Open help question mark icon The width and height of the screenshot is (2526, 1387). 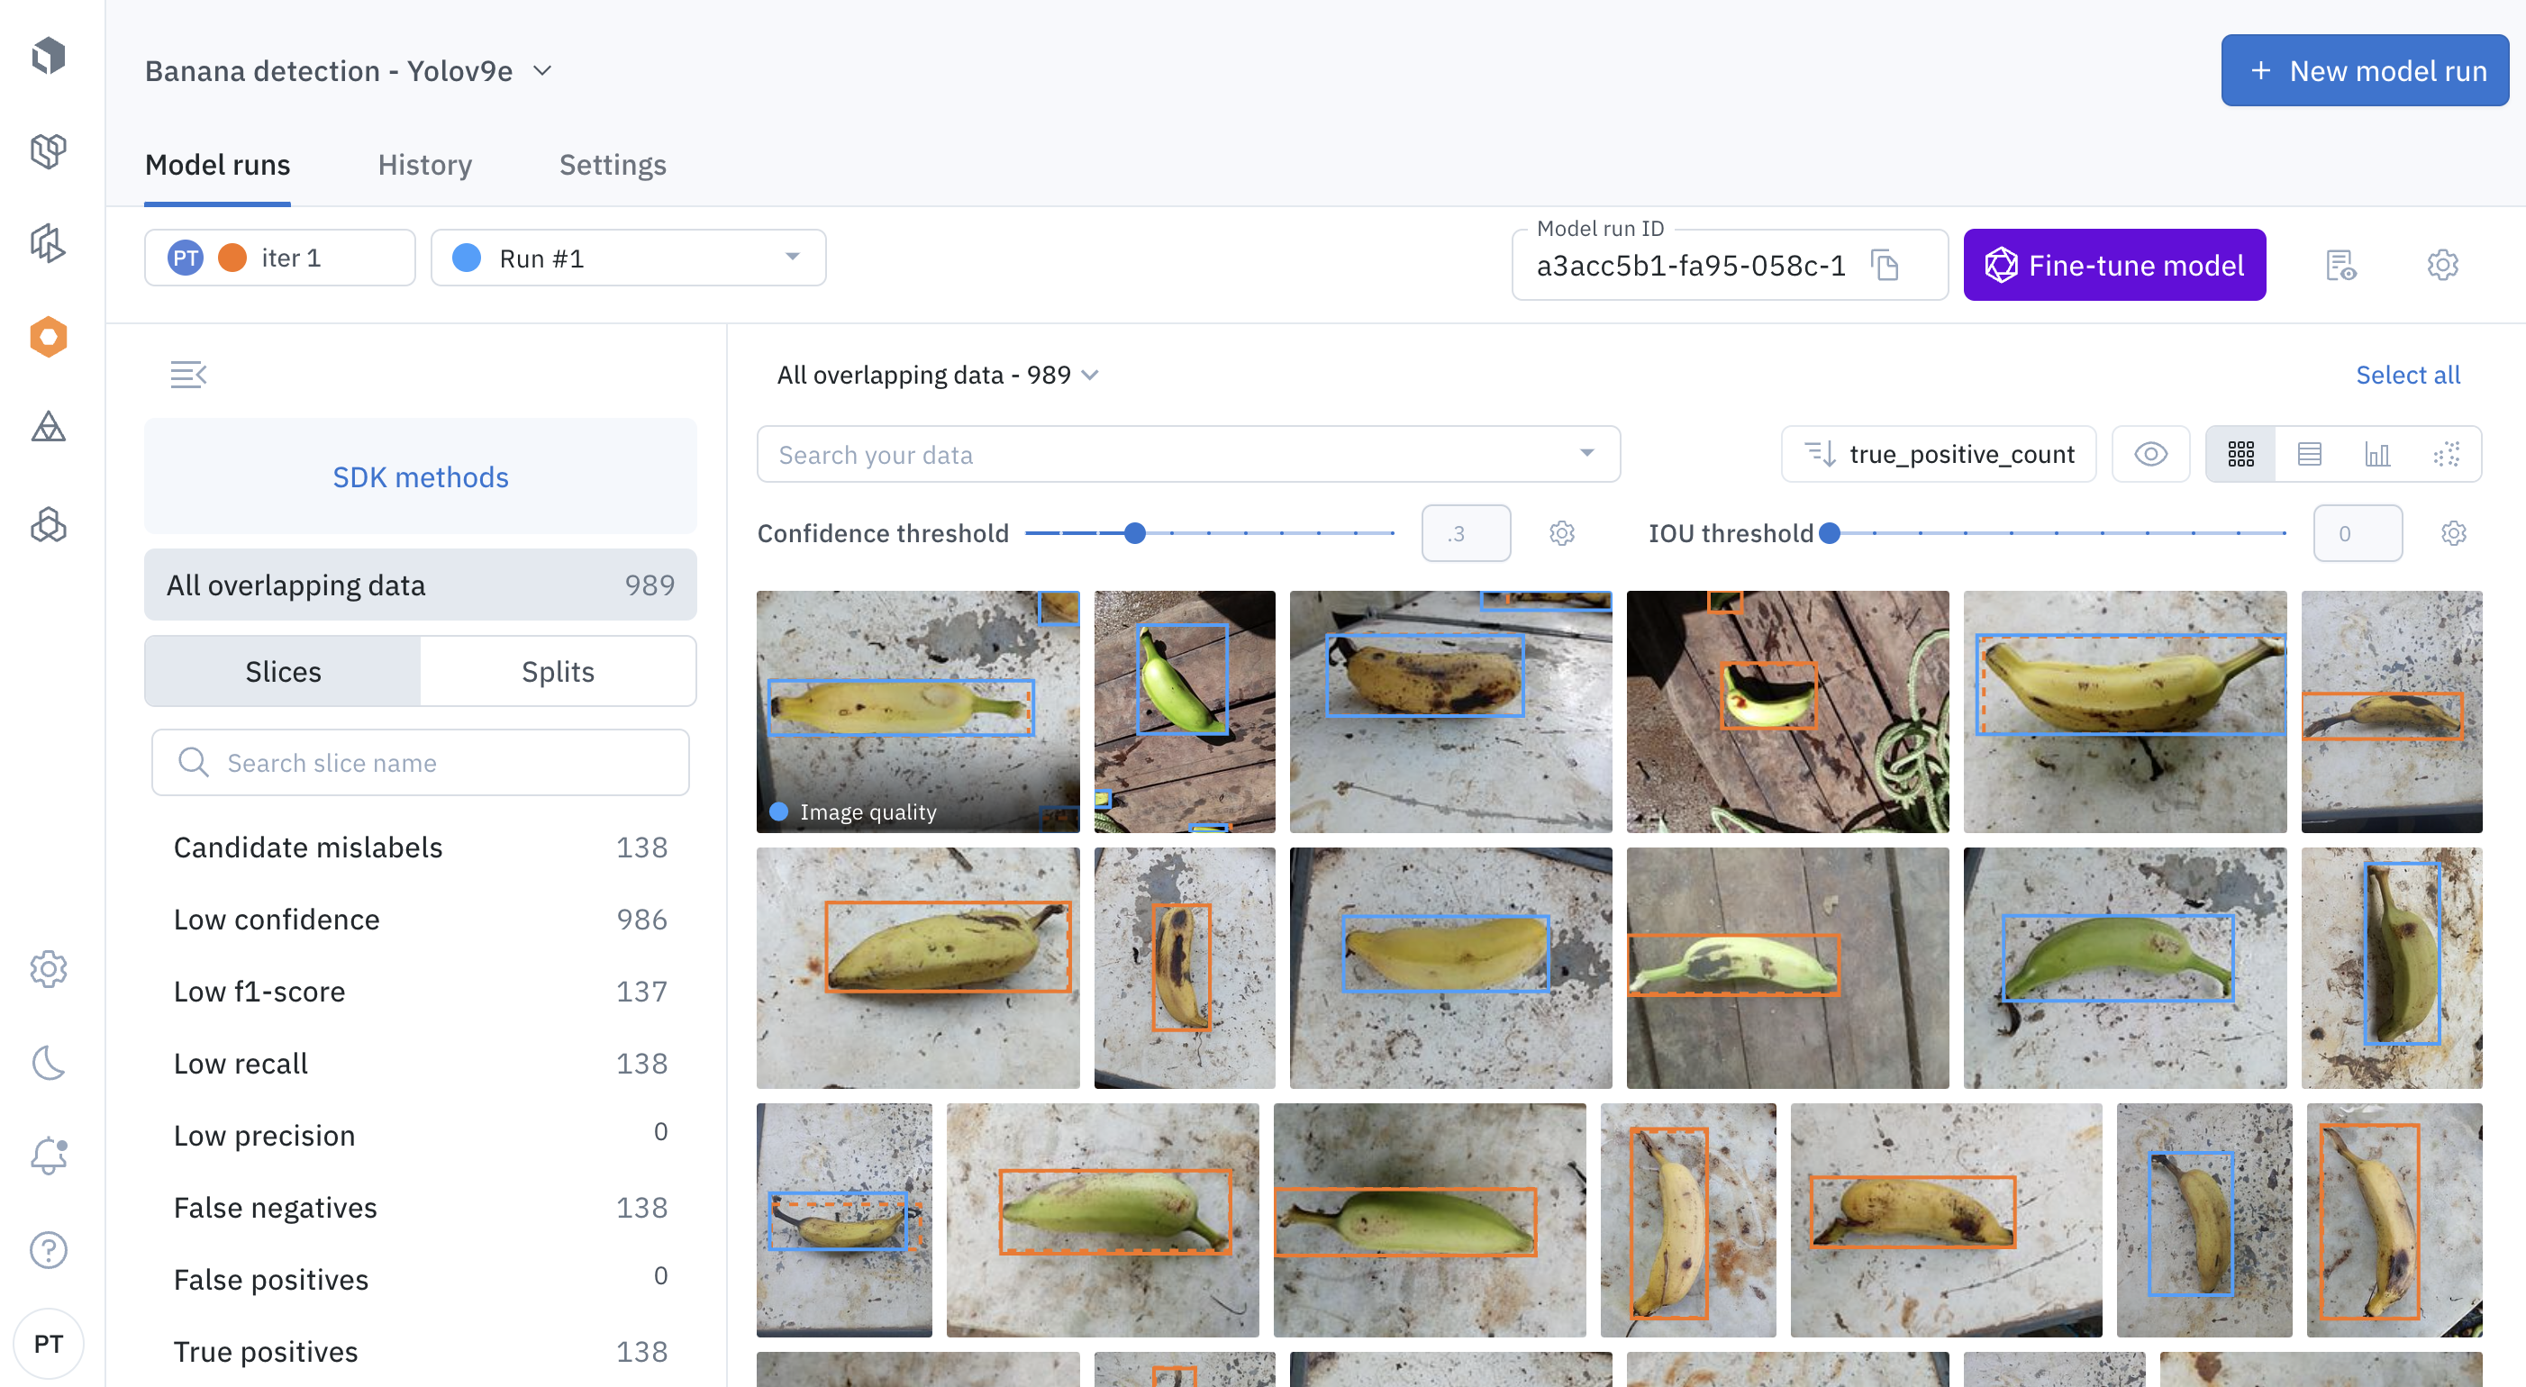point(48,1249)
